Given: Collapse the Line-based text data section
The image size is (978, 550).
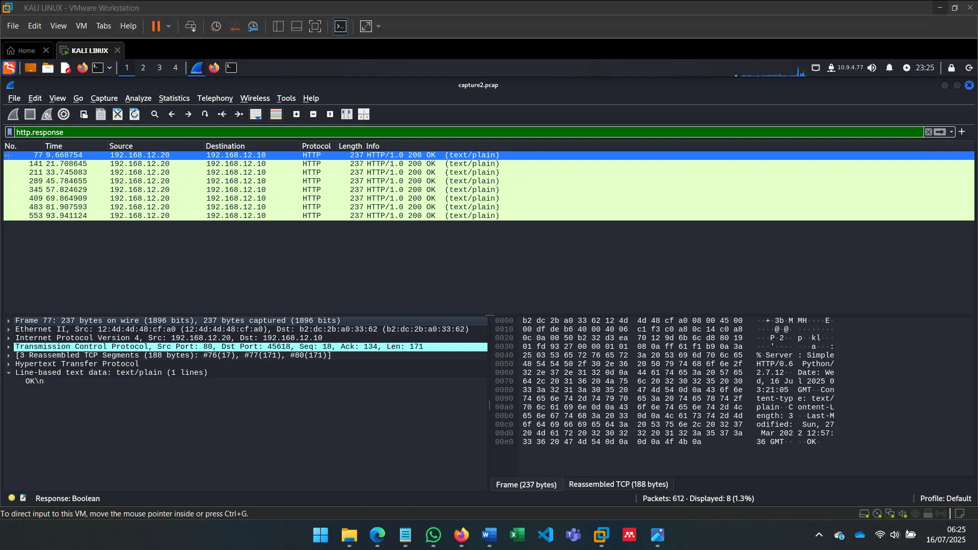Looking at the screenshot, I should coord(8,372).
